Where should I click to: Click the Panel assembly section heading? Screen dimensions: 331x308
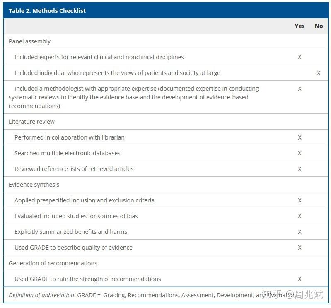coord(30,41)
